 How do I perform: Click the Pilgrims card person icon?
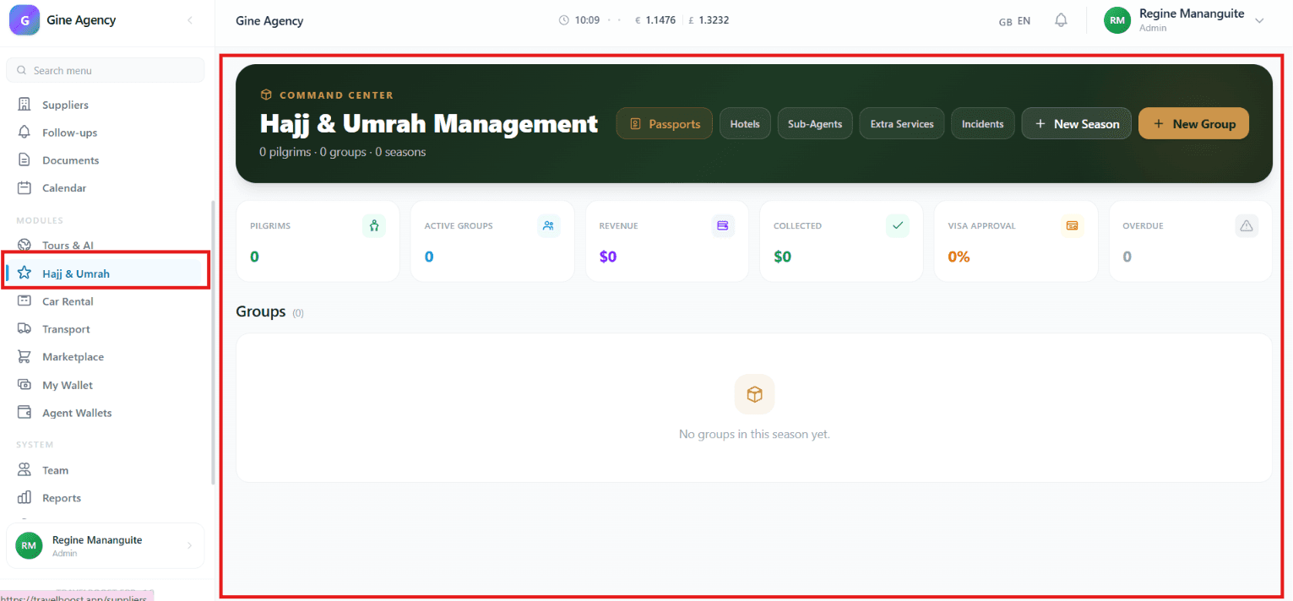pos(374,225)
